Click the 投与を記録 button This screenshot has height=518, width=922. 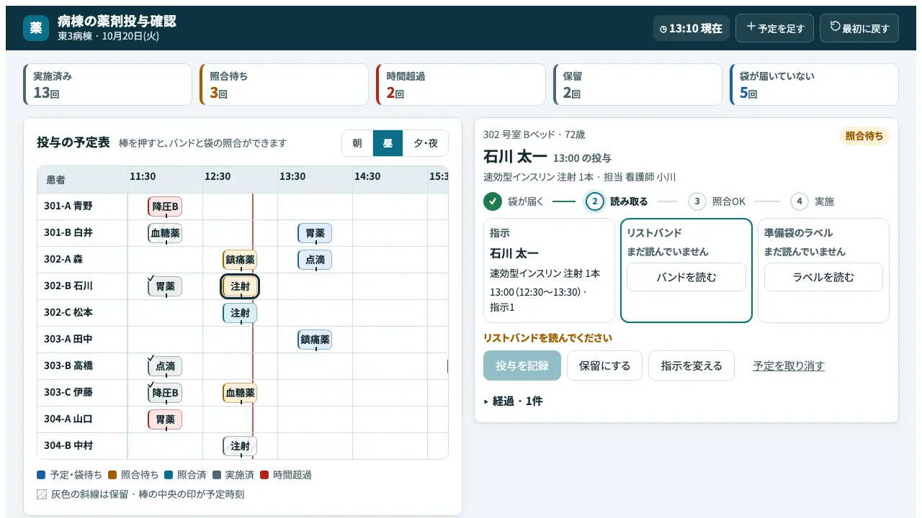522,365
